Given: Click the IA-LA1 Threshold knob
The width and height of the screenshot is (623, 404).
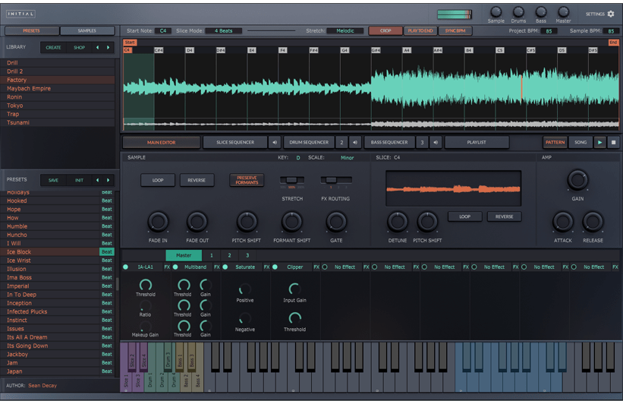Looking at the screenshot, I should [x=146, y=285].
